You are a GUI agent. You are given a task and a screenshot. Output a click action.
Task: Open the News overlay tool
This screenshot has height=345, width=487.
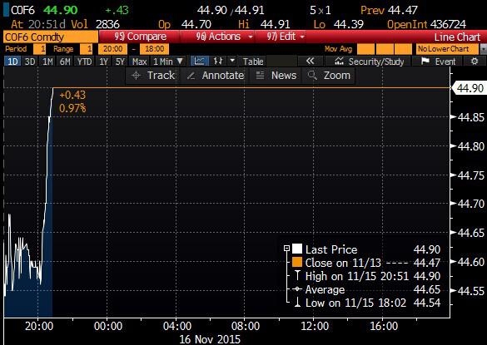click(276, 76)
